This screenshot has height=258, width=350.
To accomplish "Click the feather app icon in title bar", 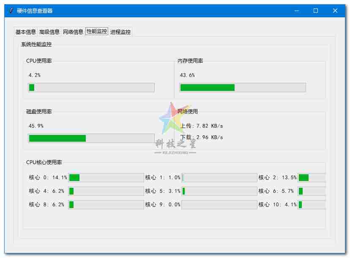I will (11, 11).
